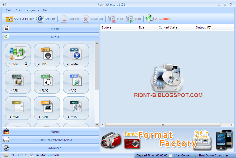Select the AMR conversion format icon
The image size is (236, 158).
pos(47,108)
